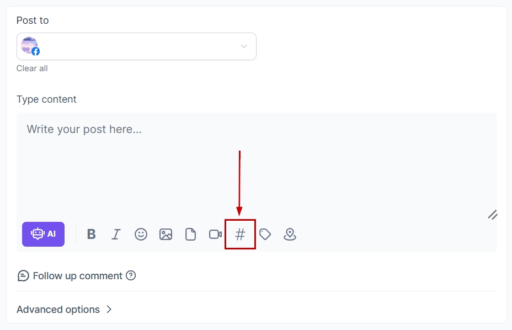Toggle bold formatting
This screenshot has height=330, width=512.
click(92, 234)
